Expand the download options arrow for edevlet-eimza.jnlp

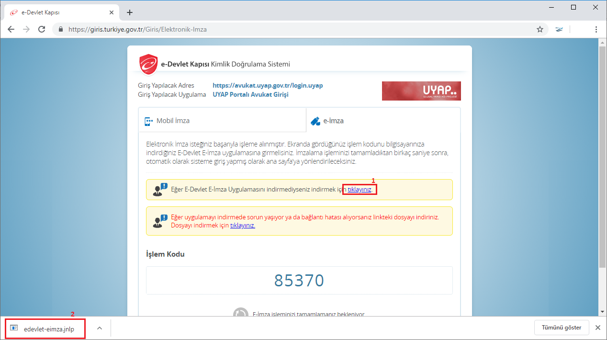pos(100,328)
